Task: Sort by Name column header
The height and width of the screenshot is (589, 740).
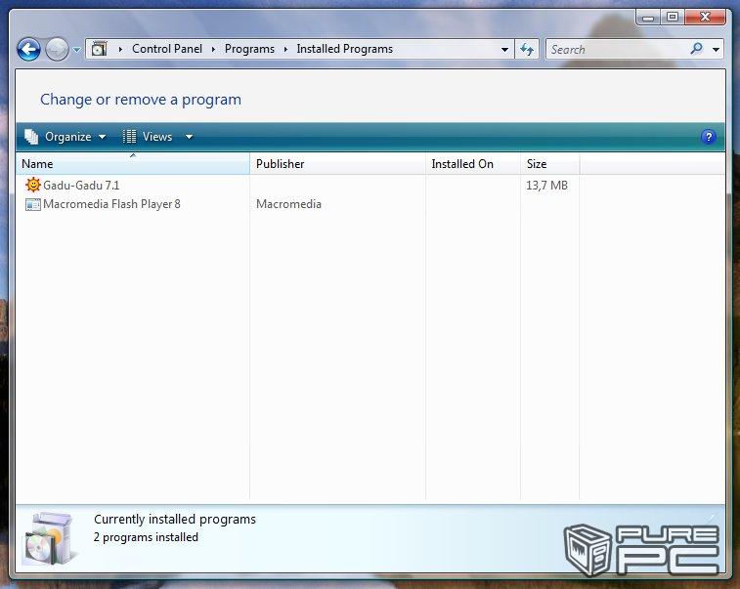Action: point(133,164)
